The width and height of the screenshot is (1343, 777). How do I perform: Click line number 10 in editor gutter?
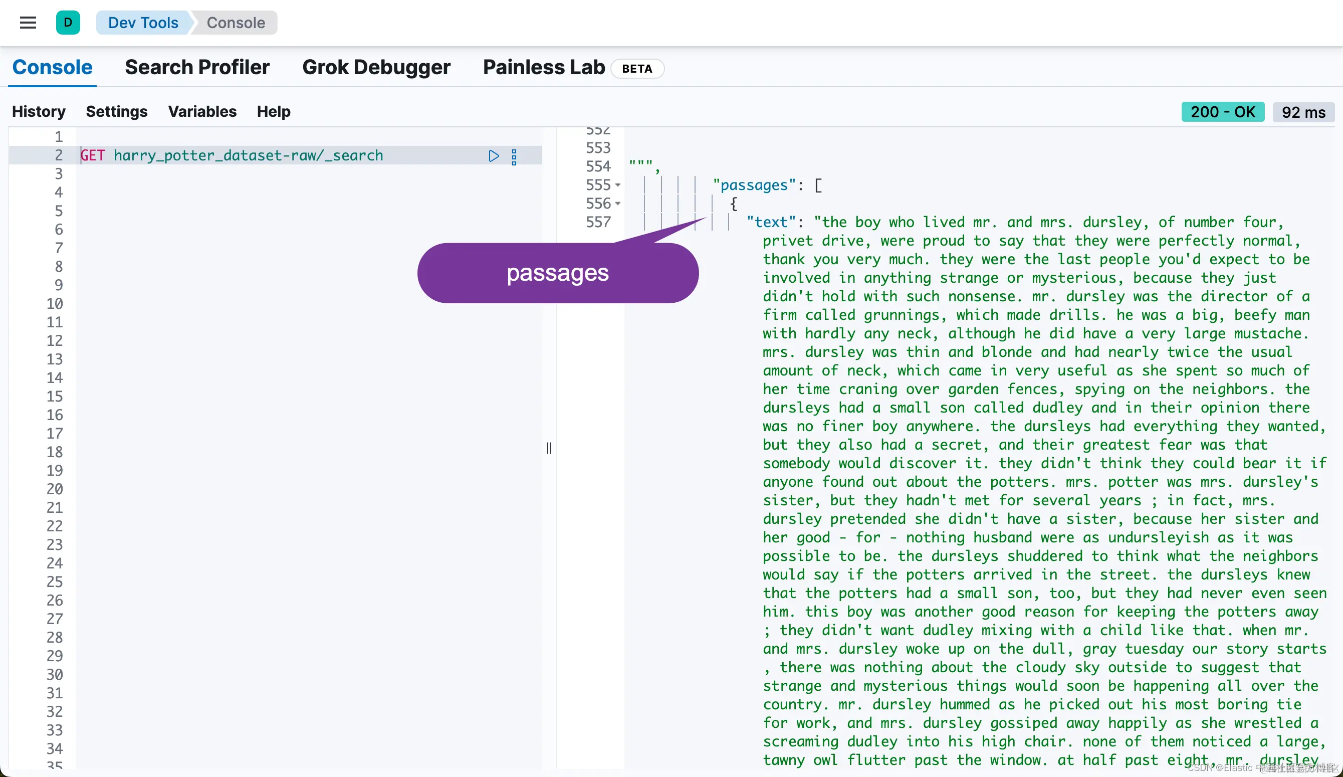coord(54,303)
